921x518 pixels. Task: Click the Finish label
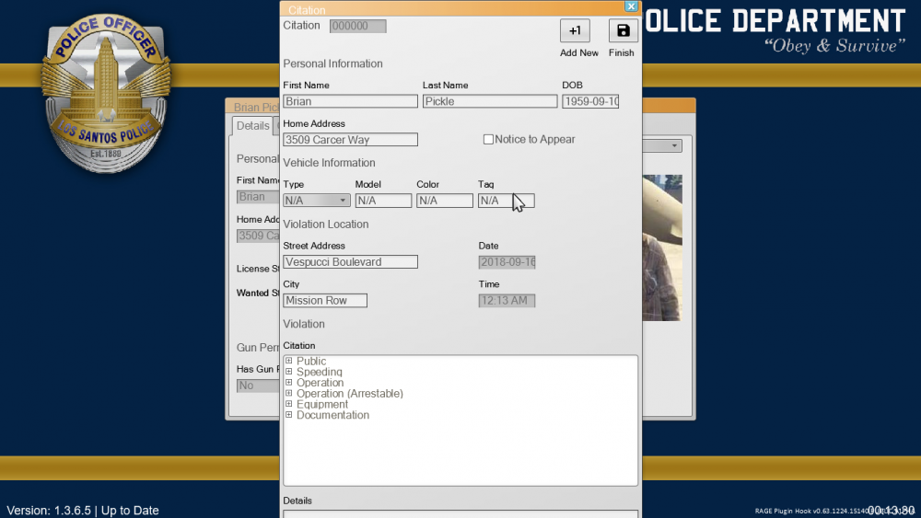[621, 52]
